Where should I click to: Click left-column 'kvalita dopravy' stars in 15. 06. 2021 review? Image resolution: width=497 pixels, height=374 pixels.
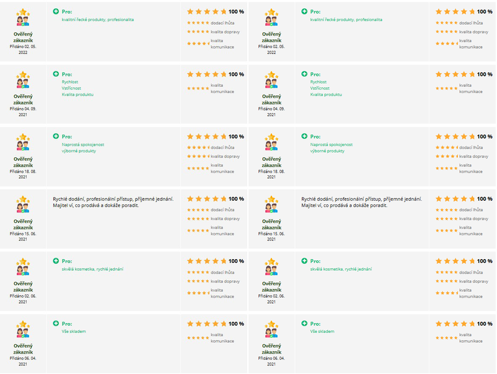point(198,219)
